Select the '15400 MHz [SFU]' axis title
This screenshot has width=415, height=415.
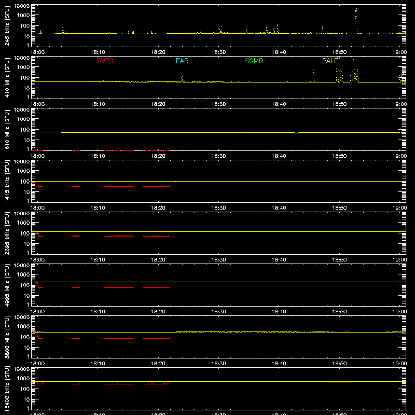(x=7, y=389)
